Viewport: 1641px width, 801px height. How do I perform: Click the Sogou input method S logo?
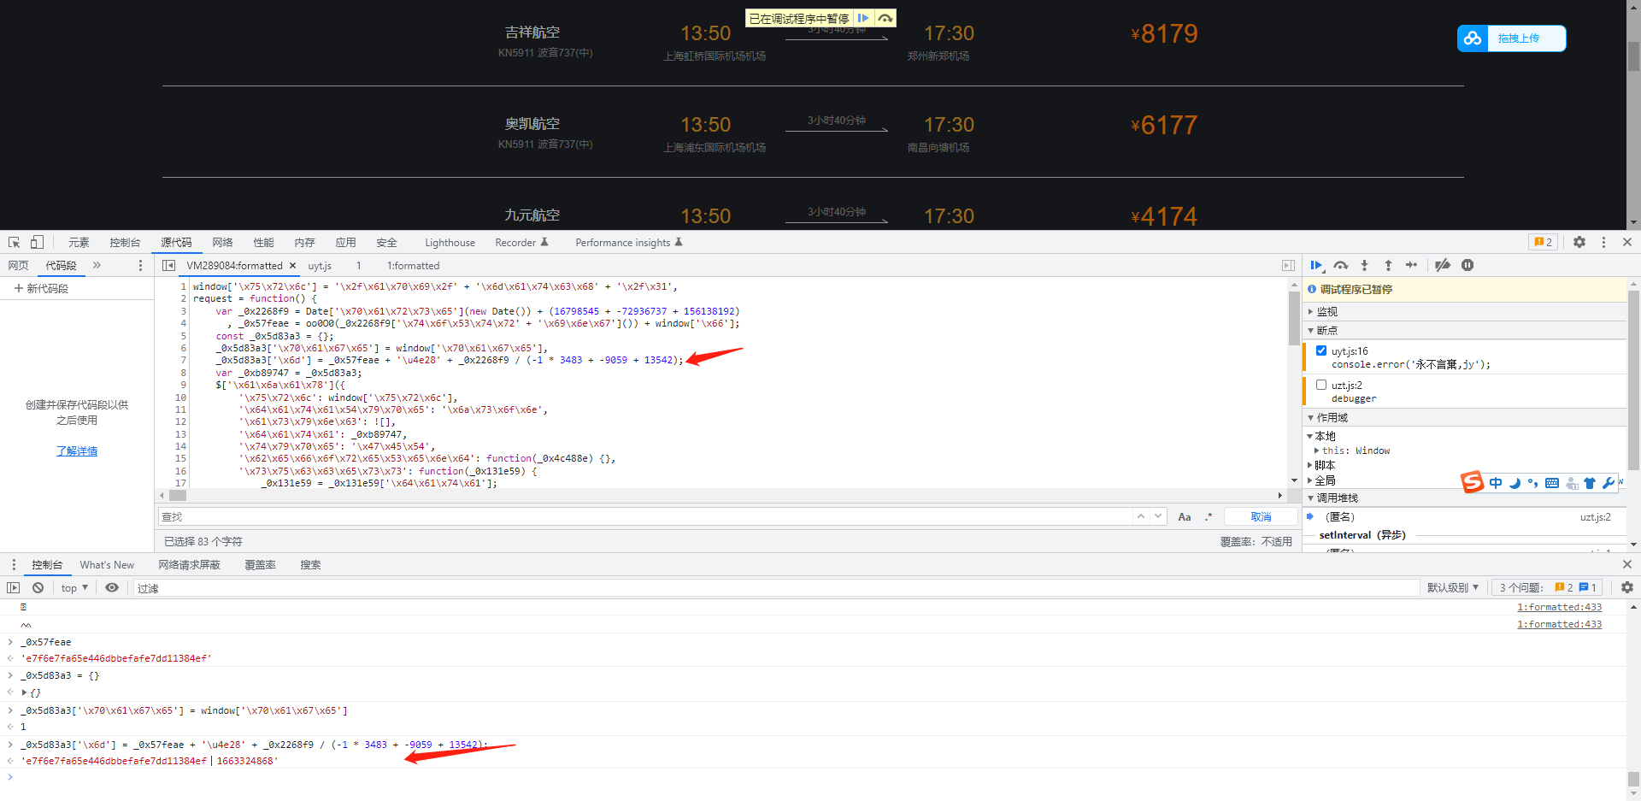click(x=1472, y=482)
